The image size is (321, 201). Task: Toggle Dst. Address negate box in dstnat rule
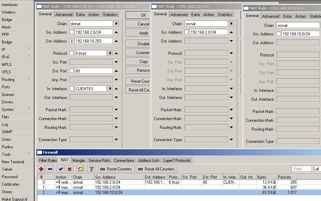point(71,41)
